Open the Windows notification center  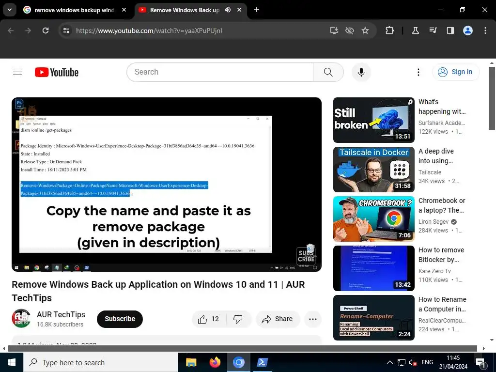pos(480,362)
